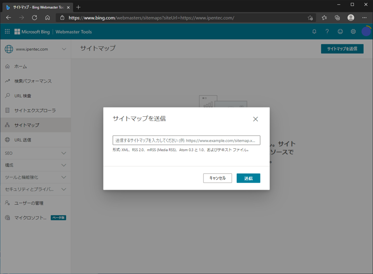The image size is (373, 274).
Task: Click the account avatar in Bing header
Action: 366,32
